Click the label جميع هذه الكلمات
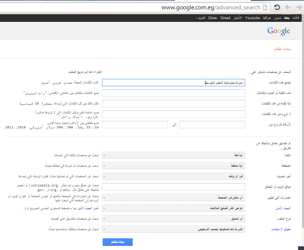The height and width of the screenshot is (250, 304). tap(279, 83)
